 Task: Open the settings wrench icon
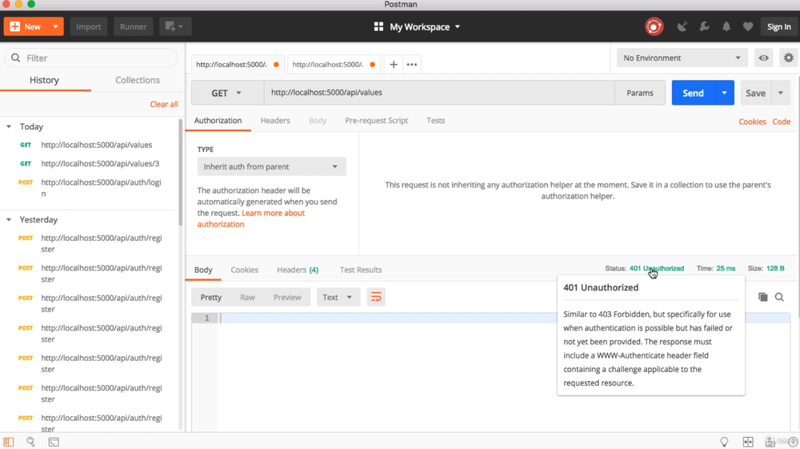click(705, 26)
